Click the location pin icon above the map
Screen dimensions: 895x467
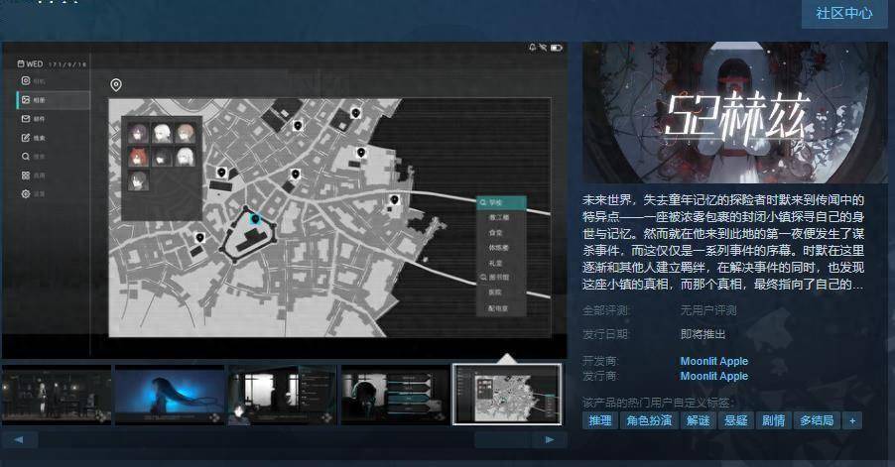(116, 85)
